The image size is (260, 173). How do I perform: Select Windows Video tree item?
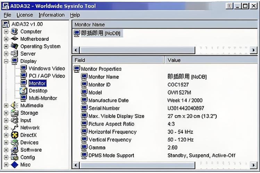(x=47, y=69)
